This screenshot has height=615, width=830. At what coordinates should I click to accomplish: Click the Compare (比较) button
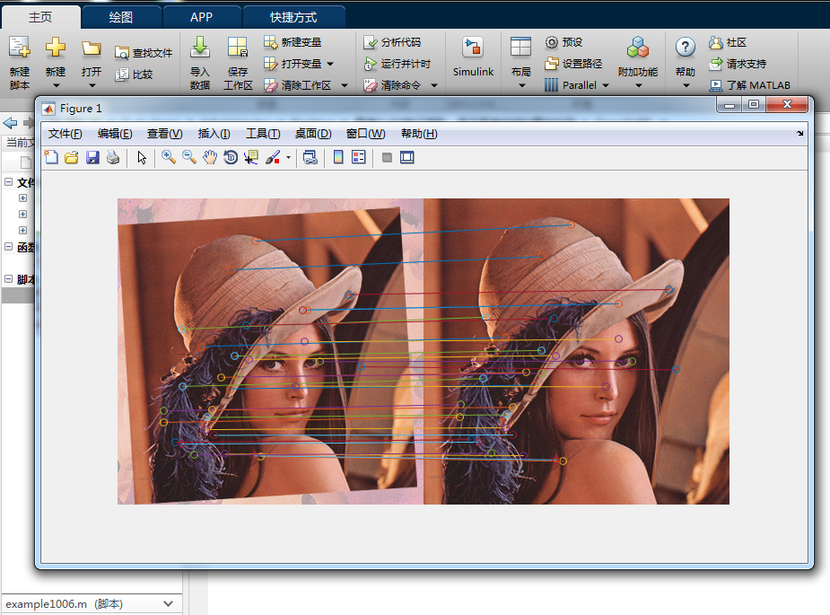click(x=134, y=75)
